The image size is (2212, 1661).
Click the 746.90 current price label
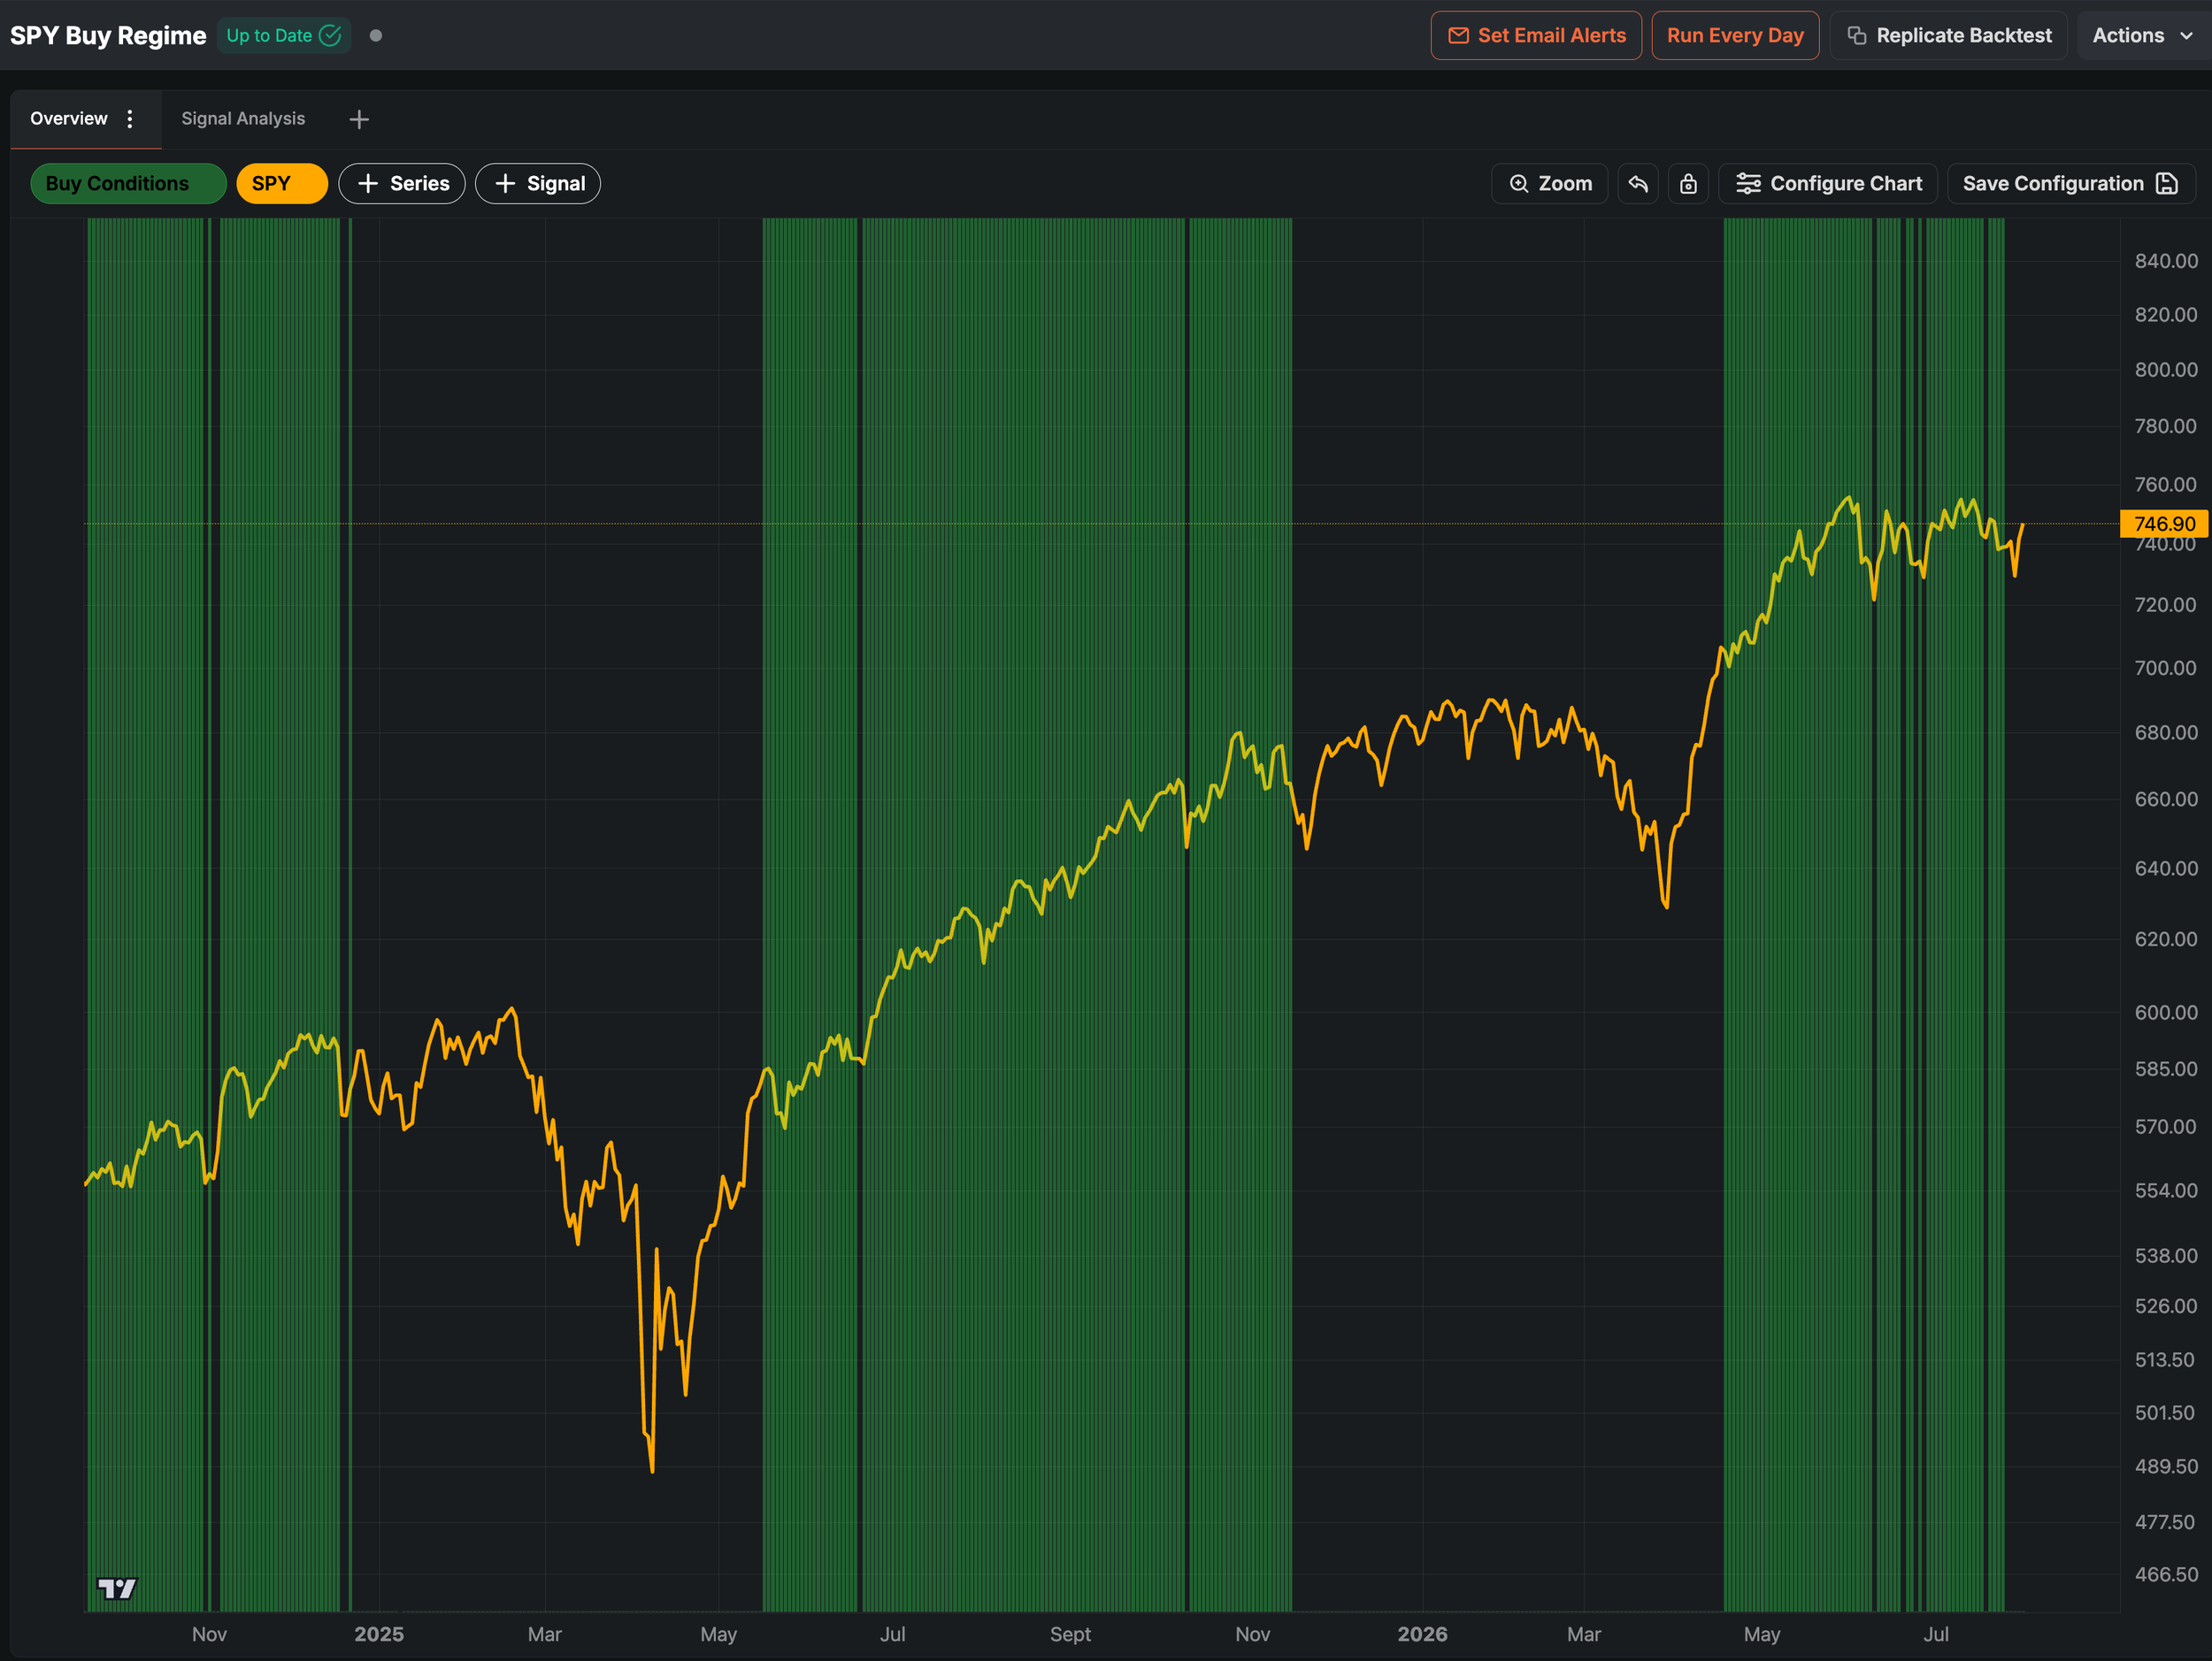coord(2164,524)
